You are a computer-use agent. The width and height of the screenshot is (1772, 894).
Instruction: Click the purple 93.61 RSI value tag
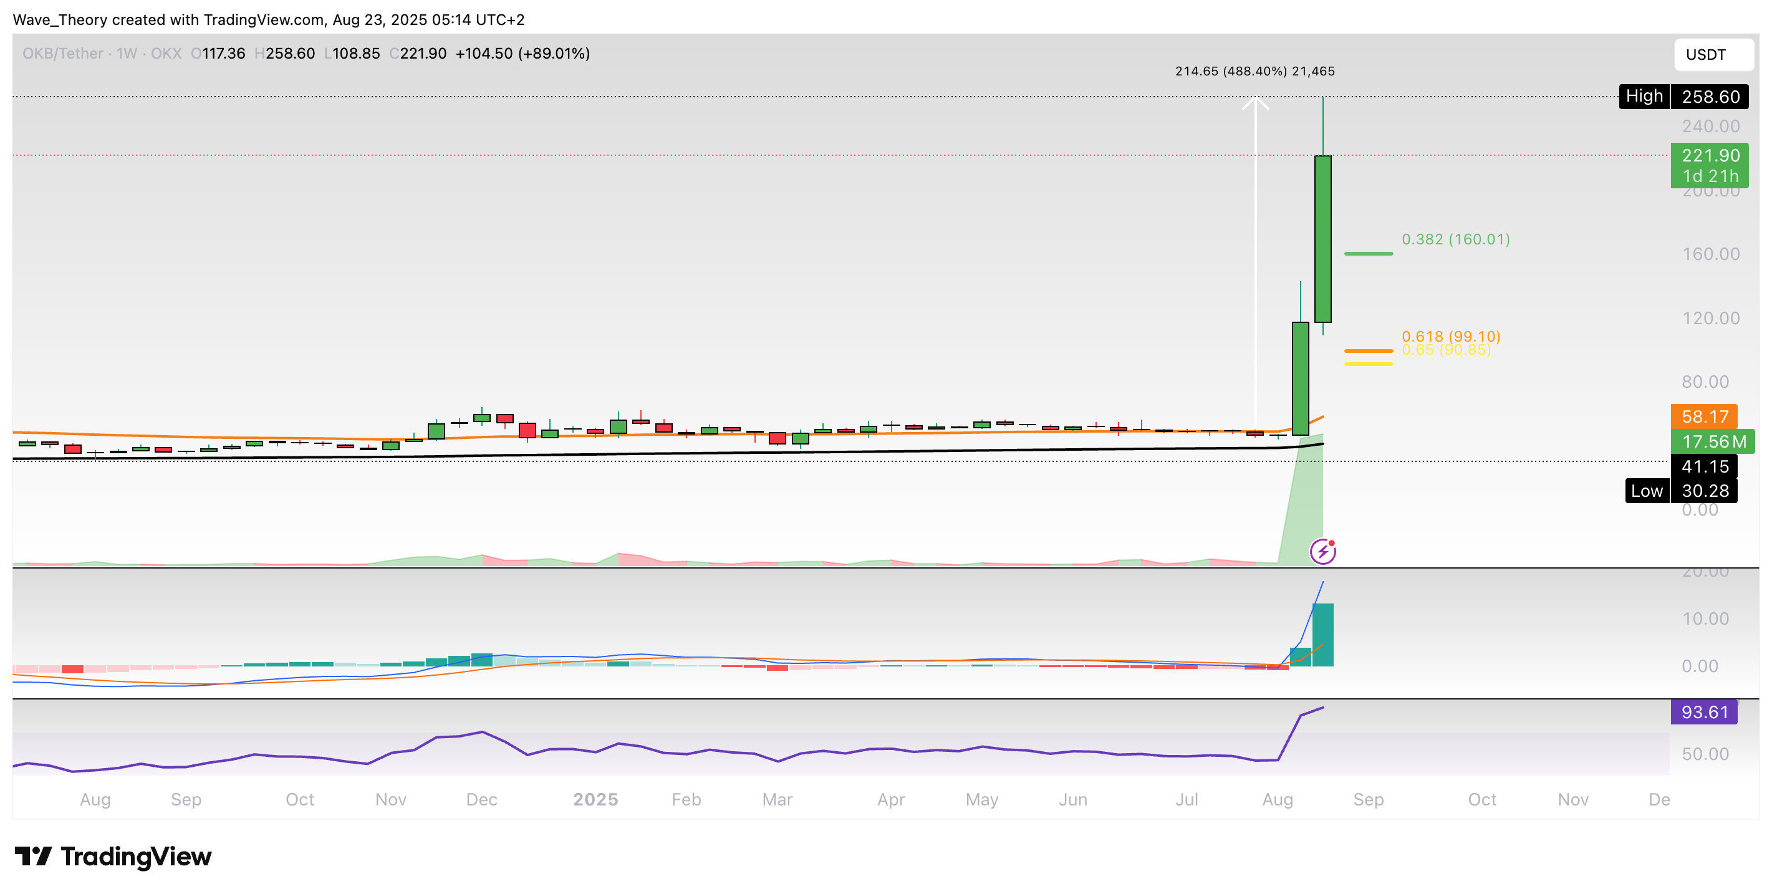click(1704, 712)
